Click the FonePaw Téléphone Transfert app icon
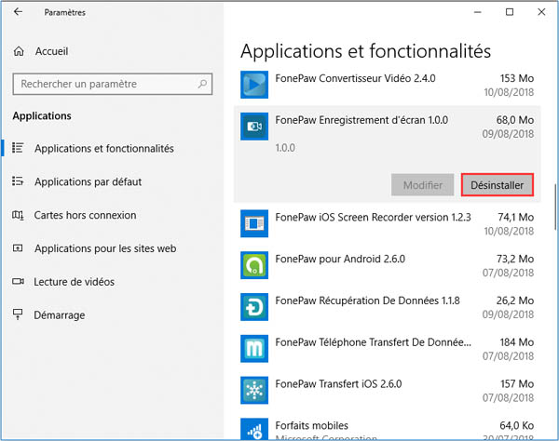This screenshot has width=559, height=441. [x=254, y=349]
